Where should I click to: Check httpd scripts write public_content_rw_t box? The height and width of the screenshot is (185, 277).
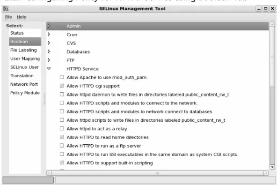[x=62, y=120]
